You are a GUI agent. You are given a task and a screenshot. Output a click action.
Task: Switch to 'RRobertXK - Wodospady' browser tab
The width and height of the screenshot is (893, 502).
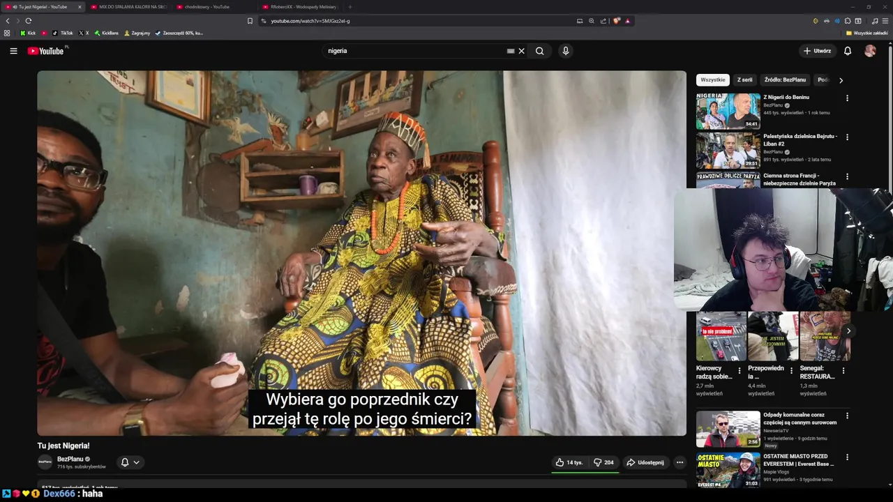[x=299, y=7]
